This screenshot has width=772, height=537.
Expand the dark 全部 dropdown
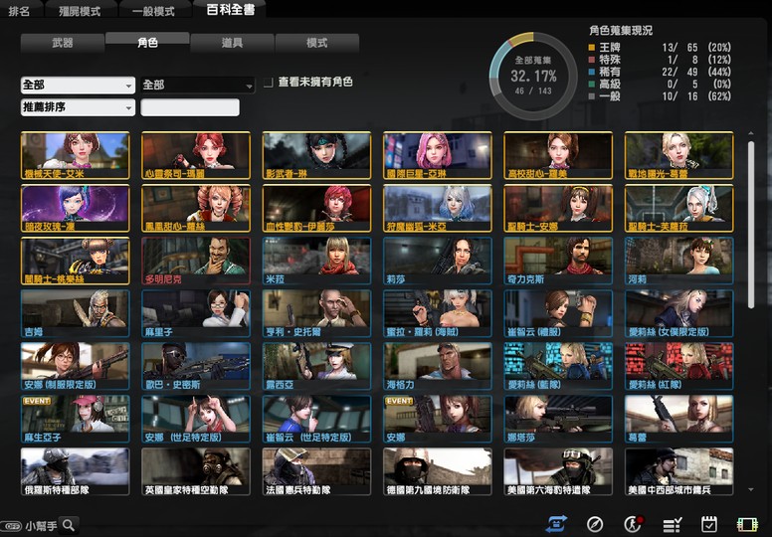[x=197, y=86]
